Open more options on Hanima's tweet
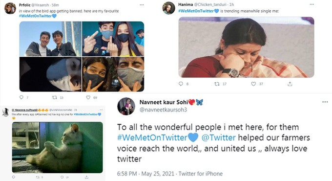This screenshot has height=181, width=332. pos(311,4)
